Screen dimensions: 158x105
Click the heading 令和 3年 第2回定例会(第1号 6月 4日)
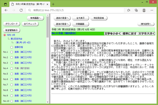click(x=73, y=30)
